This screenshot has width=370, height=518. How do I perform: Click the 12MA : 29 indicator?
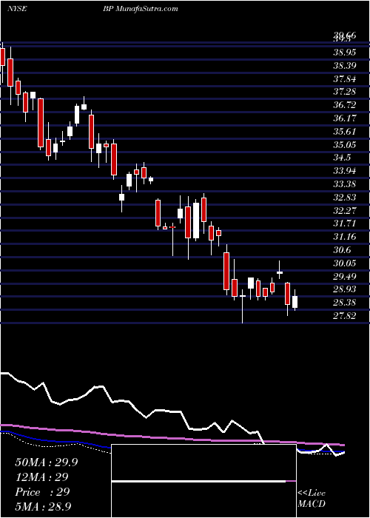click(41, 477)
